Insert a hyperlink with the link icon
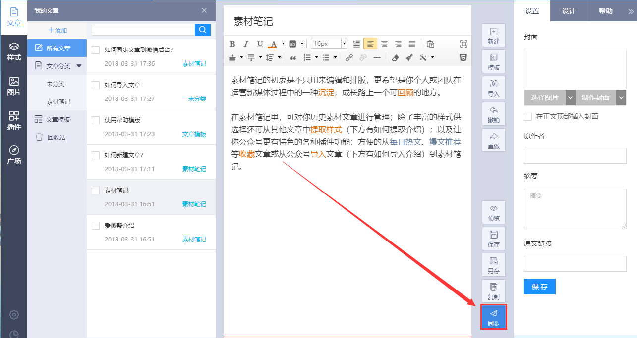 [349, 58]
